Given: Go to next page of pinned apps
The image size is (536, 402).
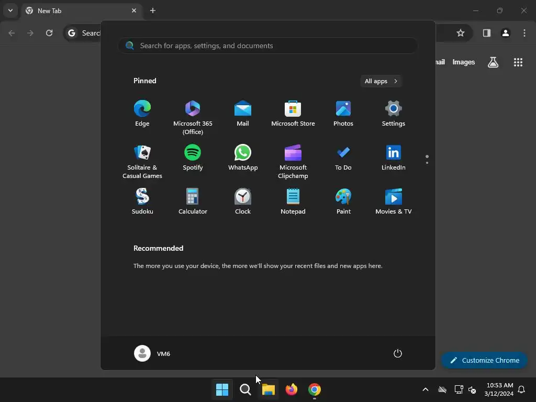Looking at the screenshot, I should [x=427, y=162].
